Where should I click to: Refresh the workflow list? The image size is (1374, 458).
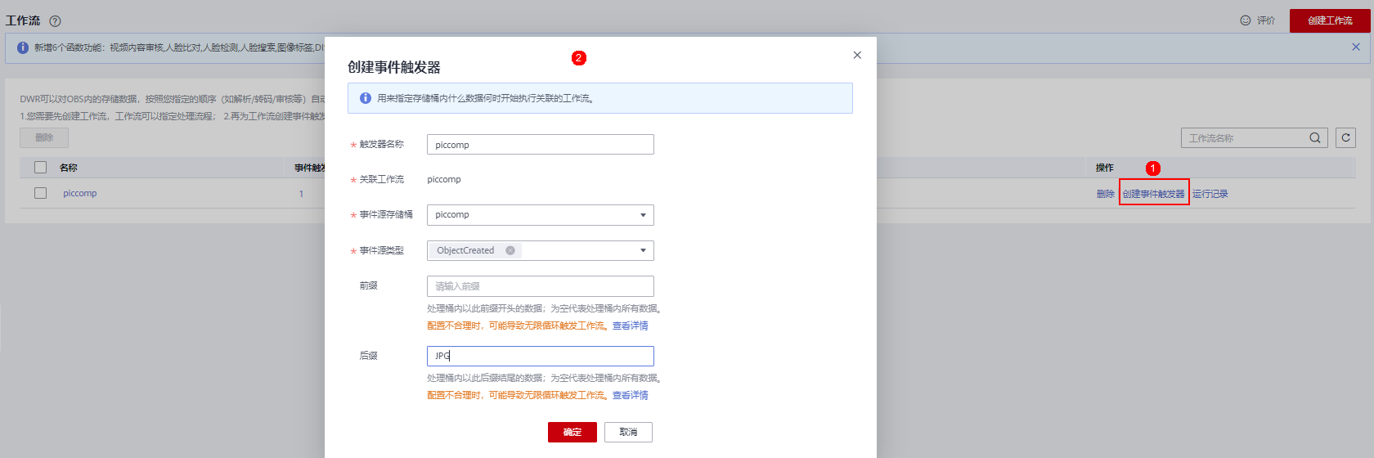(1345, 138)
